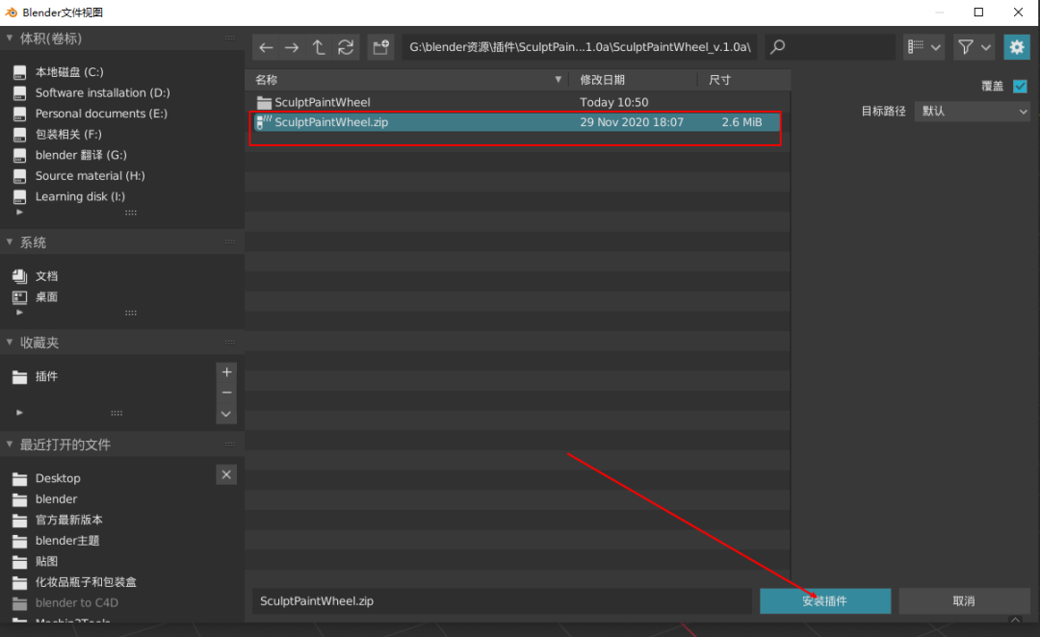The image size is (1040, 637).
Task: Maximize the Blender file view window
Action: (x=978, y=13)
